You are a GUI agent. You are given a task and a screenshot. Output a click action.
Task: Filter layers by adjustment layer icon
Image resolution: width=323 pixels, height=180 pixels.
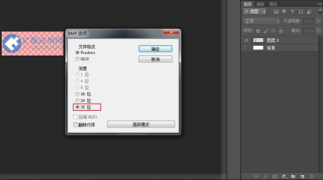point(284,12)
